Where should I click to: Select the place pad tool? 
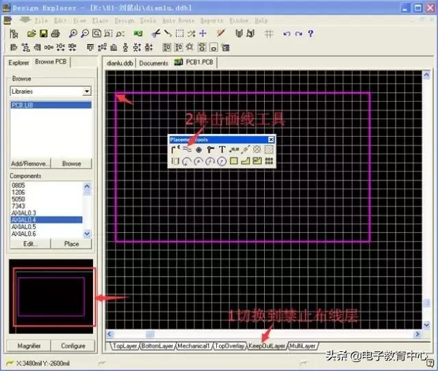tap(198, 149)
